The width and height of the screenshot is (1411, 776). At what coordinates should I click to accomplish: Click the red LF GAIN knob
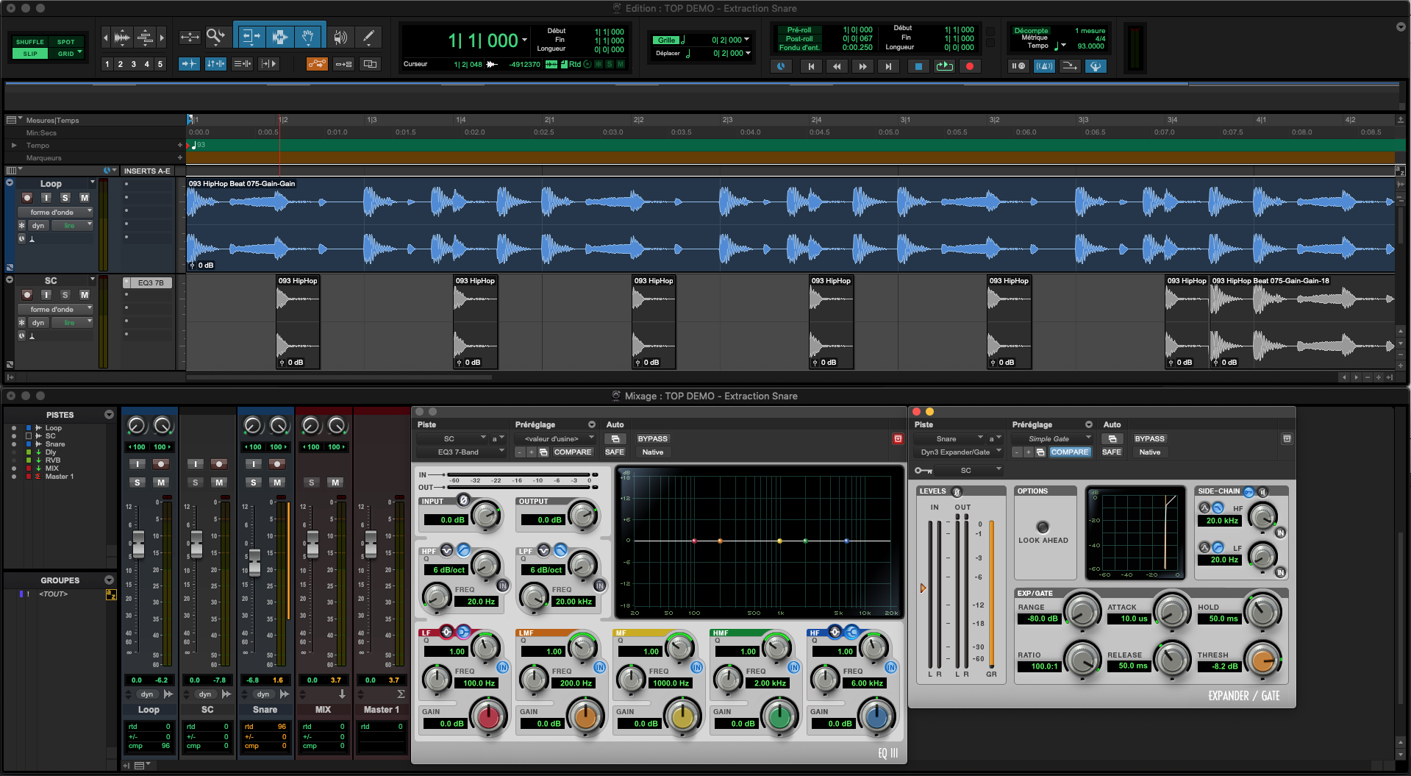(488, 716)
